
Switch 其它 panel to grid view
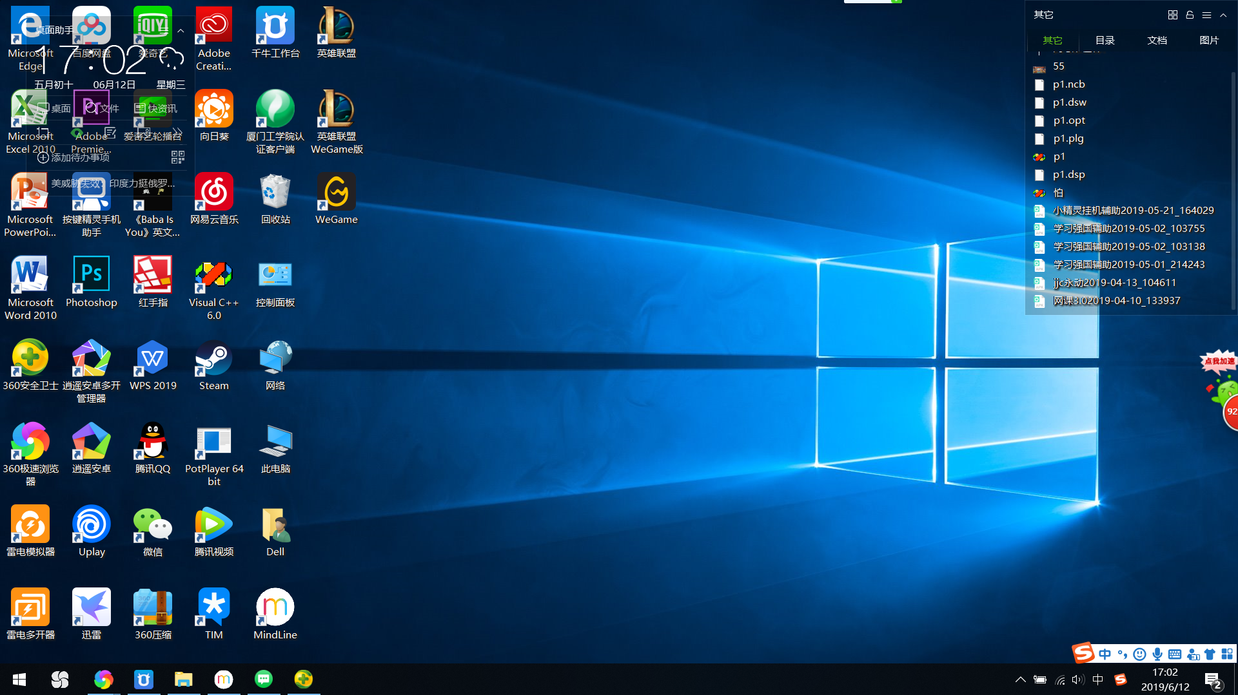click(1173, 15)
